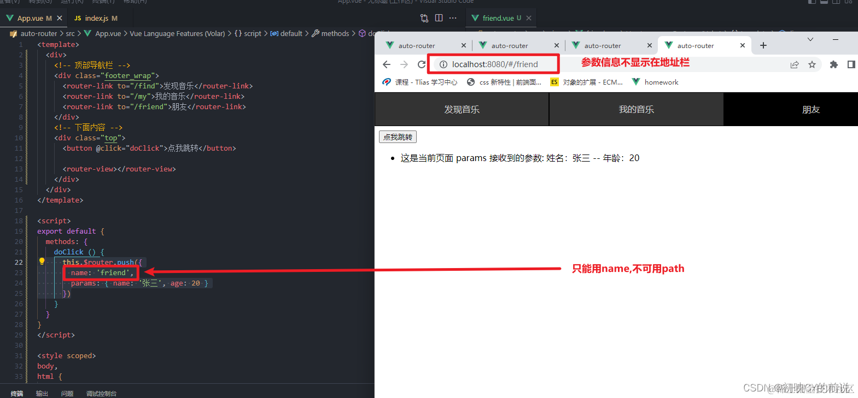Close the active fourth auto-router browser tab
The height and width of the screenshot is (398, 858).
click(x=743, y=45)
